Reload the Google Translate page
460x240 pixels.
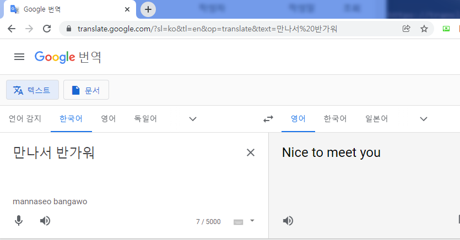click(47, 29)
